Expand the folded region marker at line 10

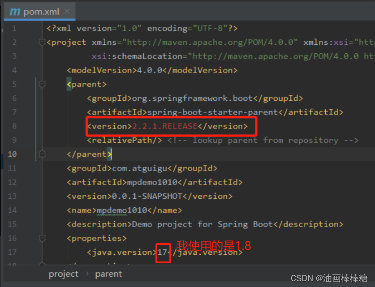tap(42, 154)
